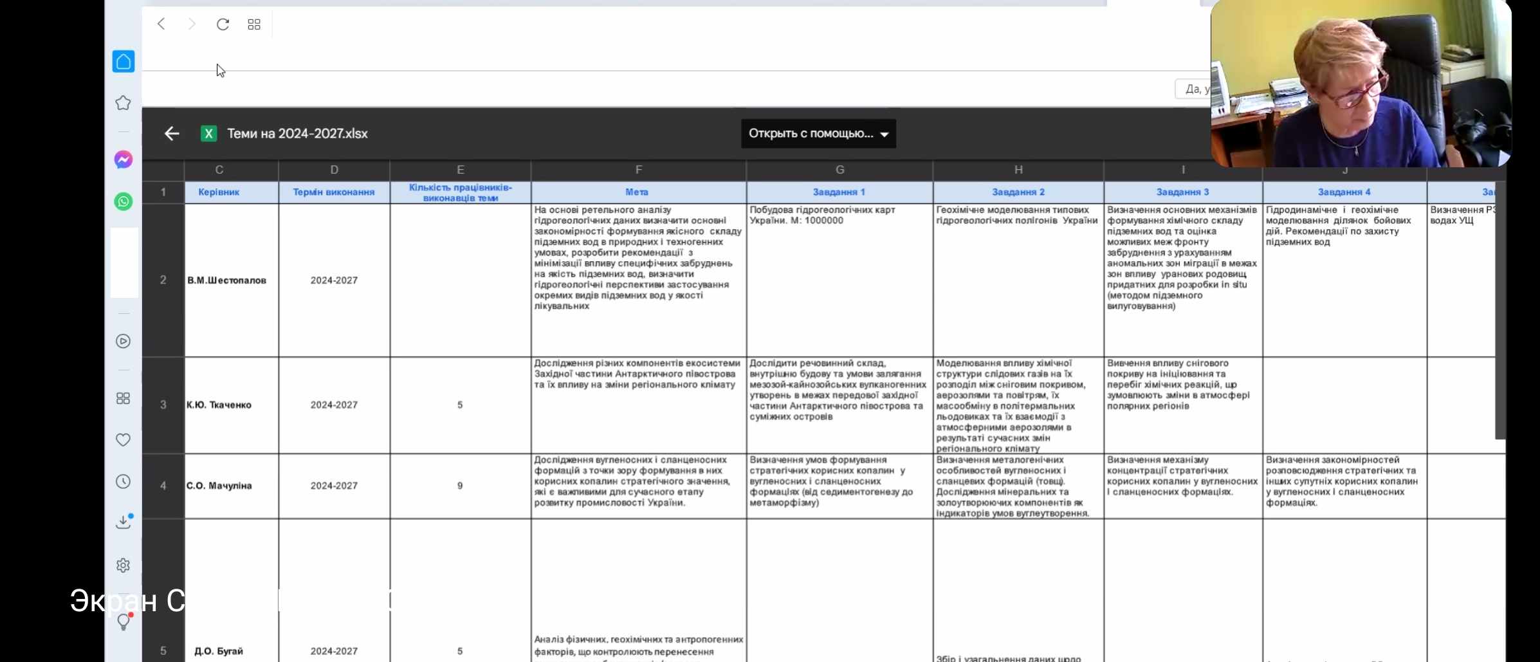Screen dimensions: 1540x662
Task: Open Messenger from the sidebar
Action: pos(124,160)
